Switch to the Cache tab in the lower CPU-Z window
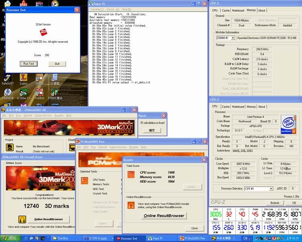Viewport: 302px width, 242px height. [225, 106]
